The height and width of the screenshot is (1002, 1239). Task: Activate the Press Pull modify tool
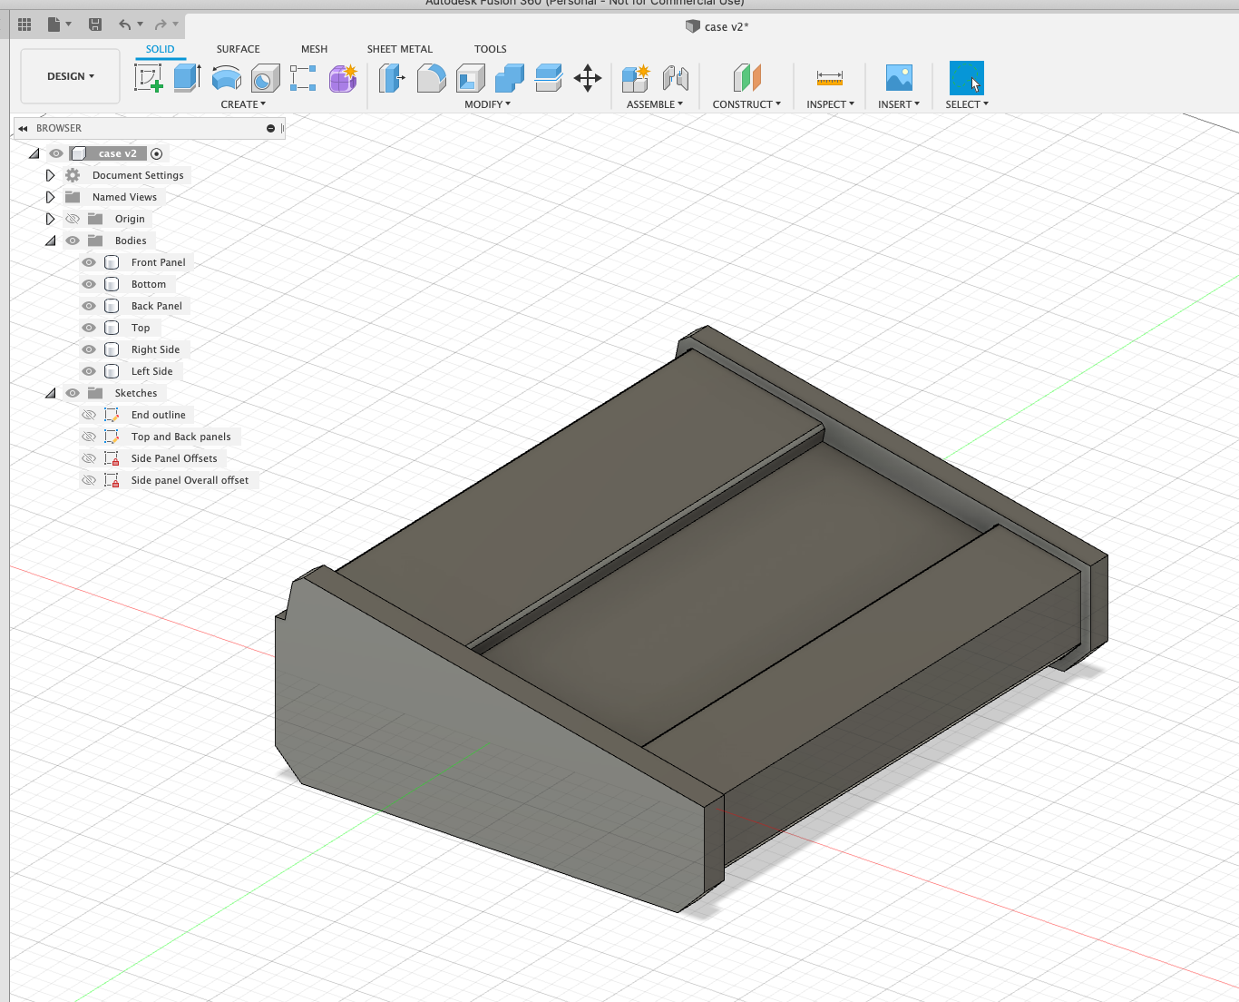pyautogui.click(x=391, y=78)
